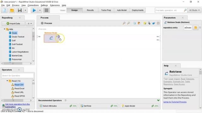
Task: Open the Settings menu
Action: 44,5
